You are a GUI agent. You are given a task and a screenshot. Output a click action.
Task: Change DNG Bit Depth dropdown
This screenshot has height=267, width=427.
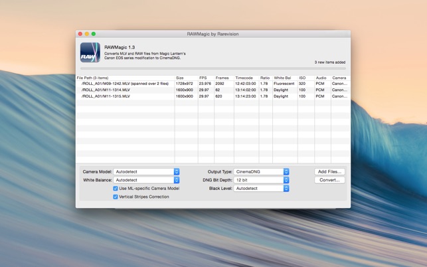pos(261,180)
